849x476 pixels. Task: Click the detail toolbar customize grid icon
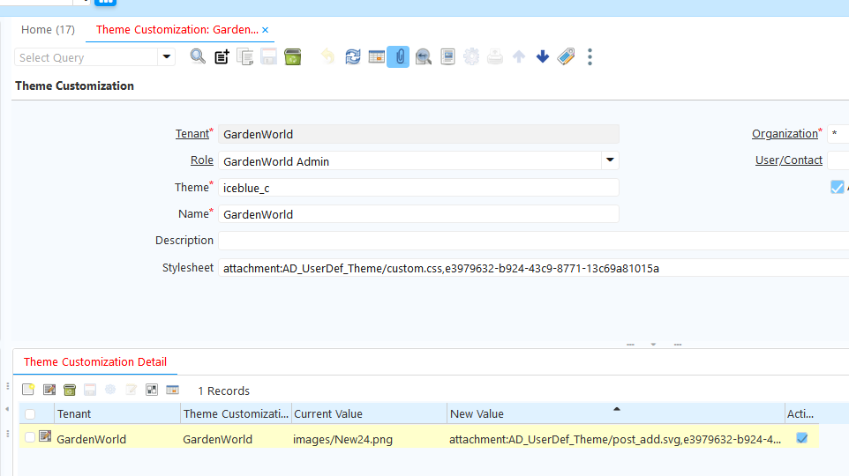click(152, 390)
